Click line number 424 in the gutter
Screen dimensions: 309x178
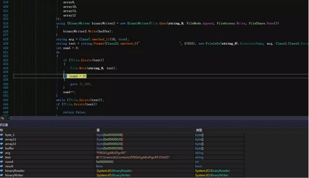tap(6, 23)
